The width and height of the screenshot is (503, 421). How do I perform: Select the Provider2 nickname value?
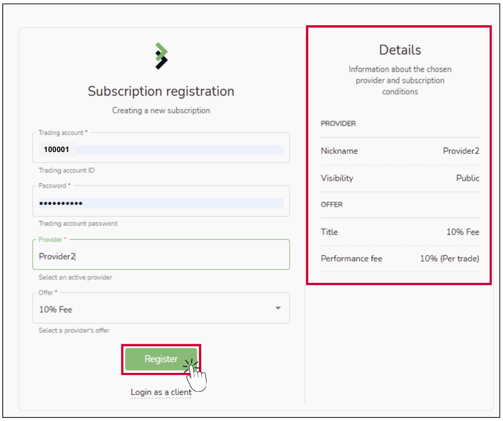[x=461, y=151]
